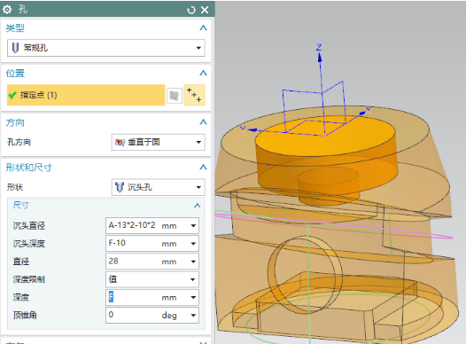The image size is (466, 344).
Task: Click the point constructor plus icon
Action: (x=194, y=95)
